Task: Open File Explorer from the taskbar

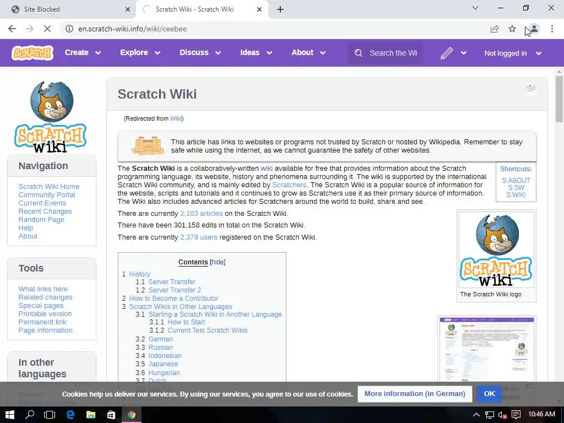Action: point(91,415)
